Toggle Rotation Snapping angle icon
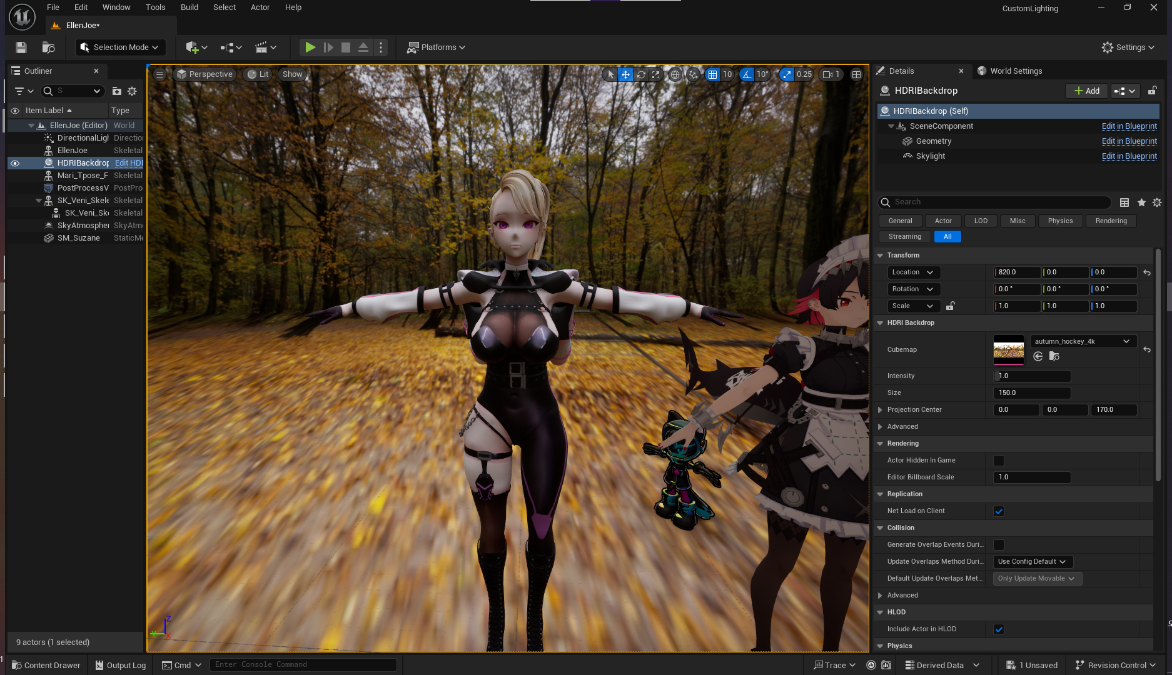 (x=747, y=74)
